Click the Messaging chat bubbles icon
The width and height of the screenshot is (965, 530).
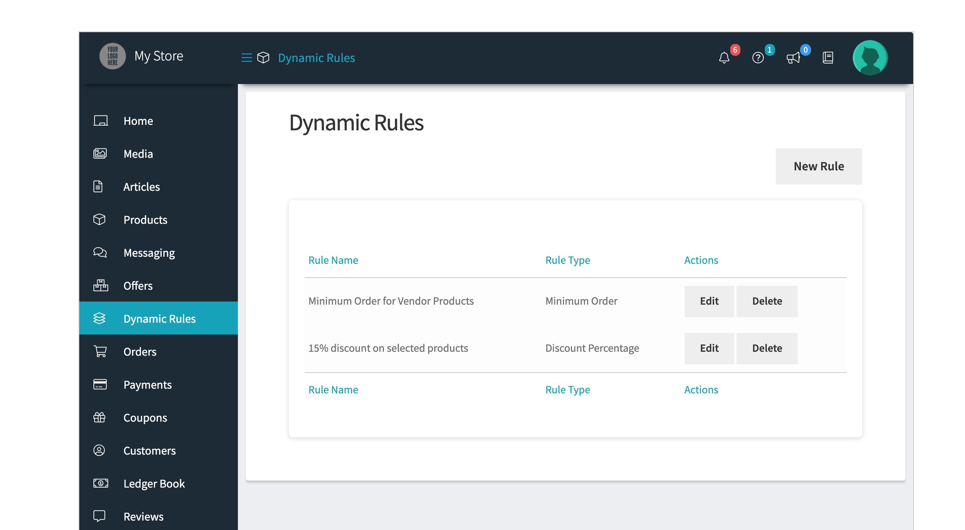click(100, 252)
